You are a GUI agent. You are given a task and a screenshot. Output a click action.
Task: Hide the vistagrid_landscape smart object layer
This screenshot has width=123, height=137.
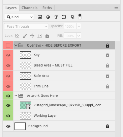coord(8,105)
